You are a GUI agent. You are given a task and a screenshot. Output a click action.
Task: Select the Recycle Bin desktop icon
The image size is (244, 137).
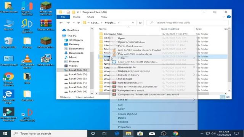tap(8, 43)
